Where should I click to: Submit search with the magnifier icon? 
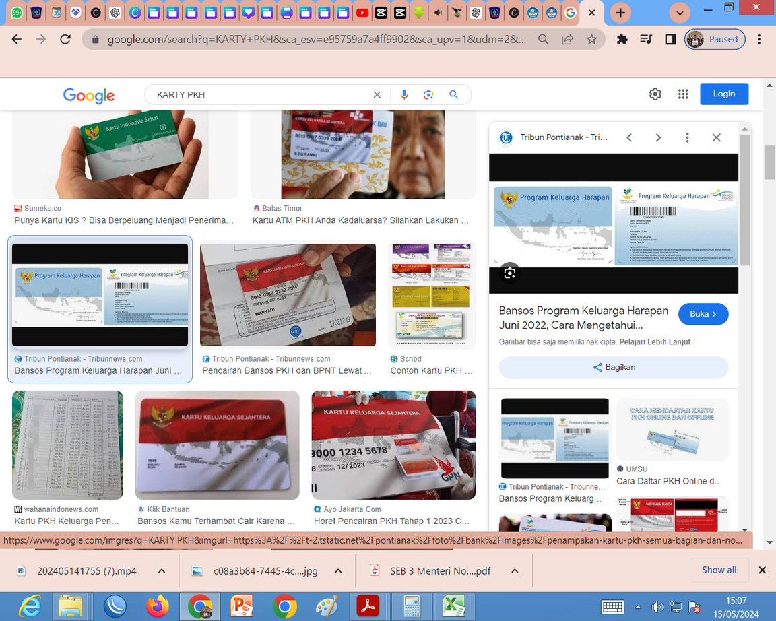tap(453, 94)
